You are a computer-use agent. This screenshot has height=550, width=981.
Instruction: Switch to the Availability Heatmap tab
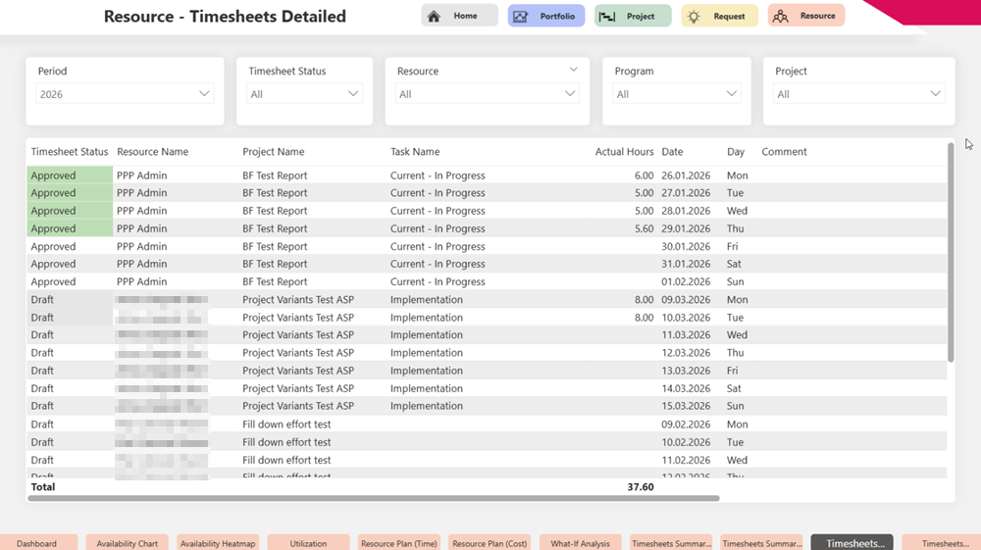[x=218, y=543]
